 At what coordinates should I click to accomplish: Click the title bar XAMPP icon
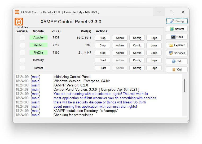pyautogui.click(x=17, y=12)
